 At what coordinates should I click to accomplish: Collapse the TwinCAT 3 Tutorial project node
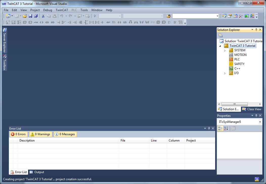220,46
